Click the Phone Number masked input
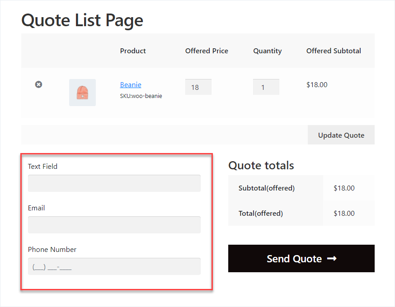The width and height of the screenshot is (395, 307). pyautogui.click(x=114, y=266)
